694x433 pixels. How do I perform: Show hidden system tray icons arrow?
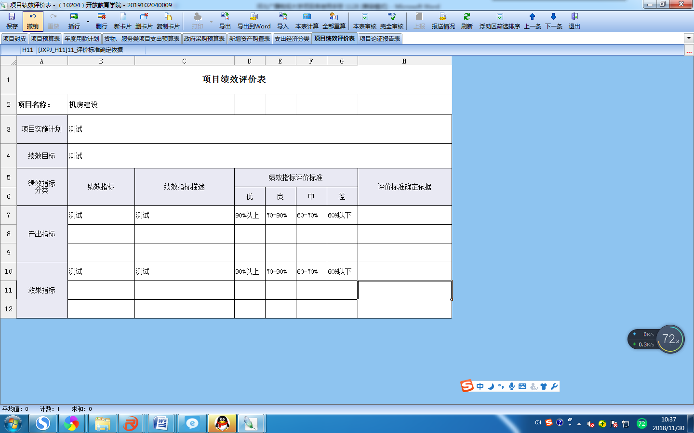tap(579, 424)
